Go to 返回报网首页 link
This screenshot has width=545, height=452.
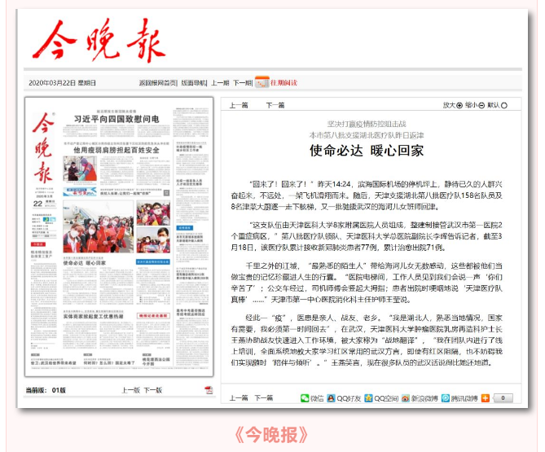pyautogui.click(x=157, y=83)
